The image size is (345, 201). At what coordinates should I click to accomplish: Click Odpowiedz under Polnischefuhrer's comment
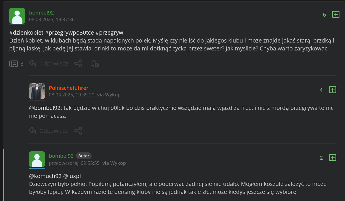pos(54,131)
